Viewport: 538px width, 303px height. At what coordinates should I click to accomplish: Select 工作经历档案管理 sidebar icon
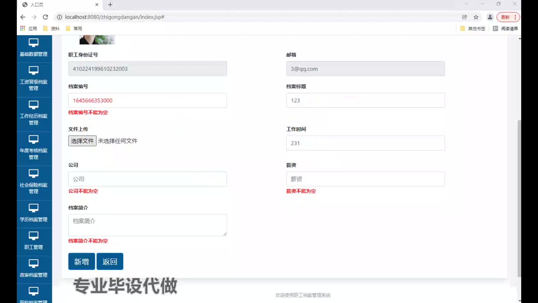point(33,105)
